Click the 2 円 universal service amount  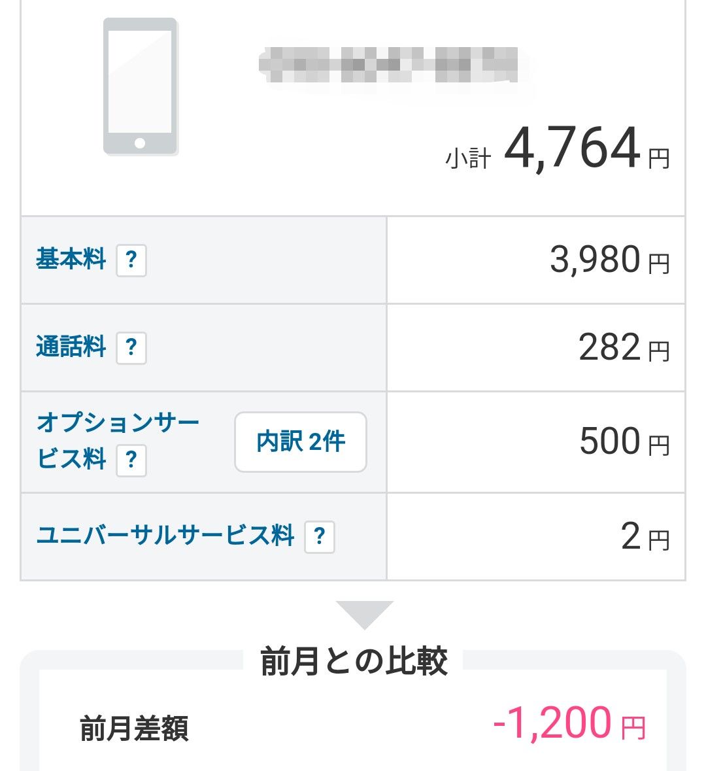click(x=645, y=536)
